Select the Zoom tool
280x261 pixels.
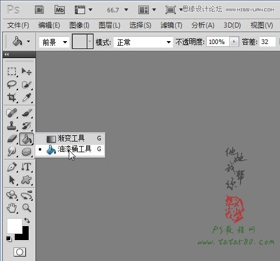click(26, 208)
